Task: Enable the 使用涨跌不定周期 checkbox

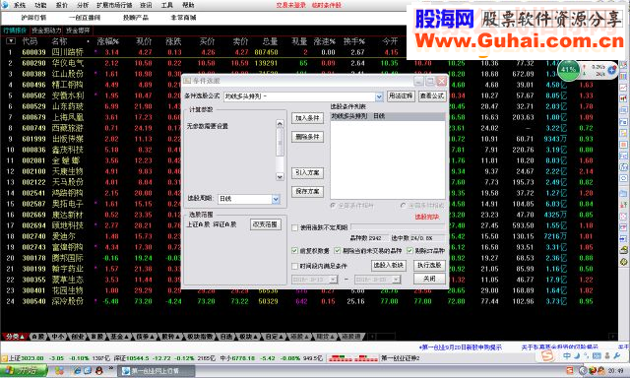Action: tap(295, 227)
